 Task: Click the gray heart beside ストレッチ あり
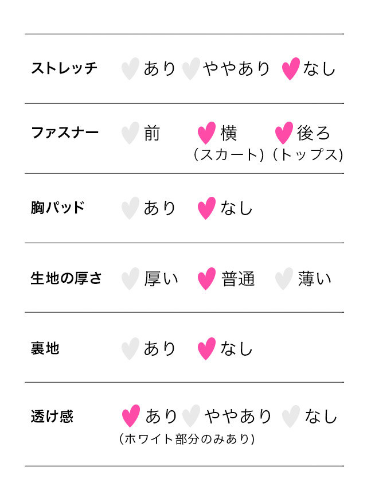click(x=130, y=69)
